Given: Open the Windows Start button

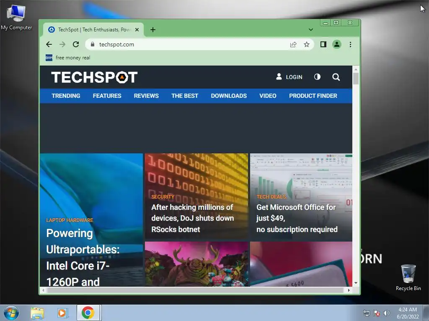Looking at the screenshot, I should click(11, 313).
